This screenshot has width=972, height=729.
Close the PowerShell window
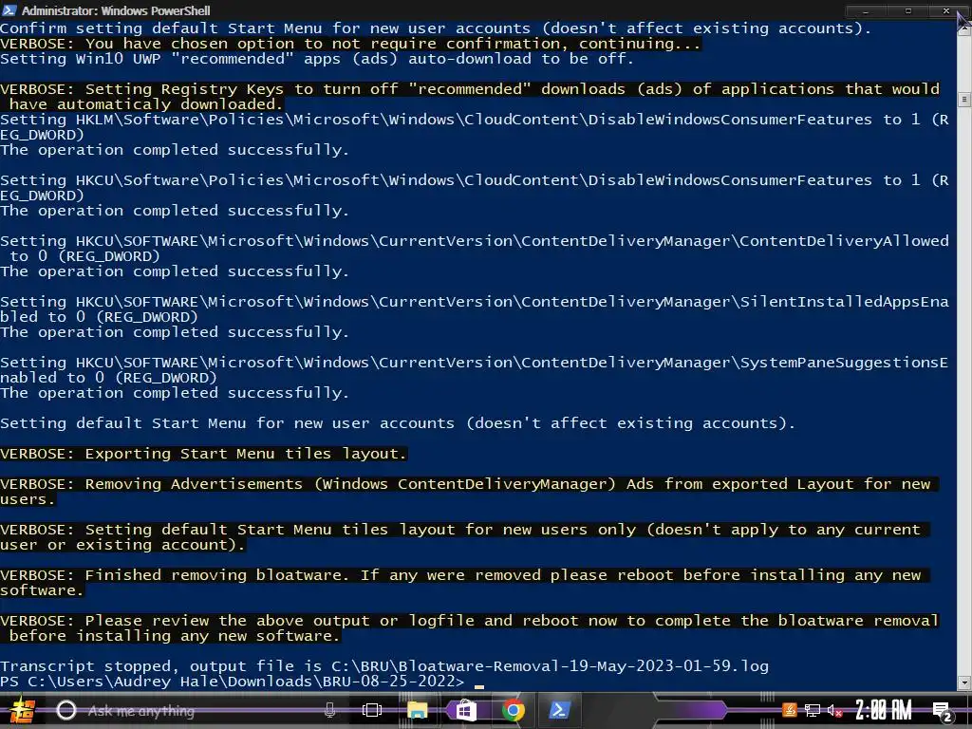click(946, 10)
